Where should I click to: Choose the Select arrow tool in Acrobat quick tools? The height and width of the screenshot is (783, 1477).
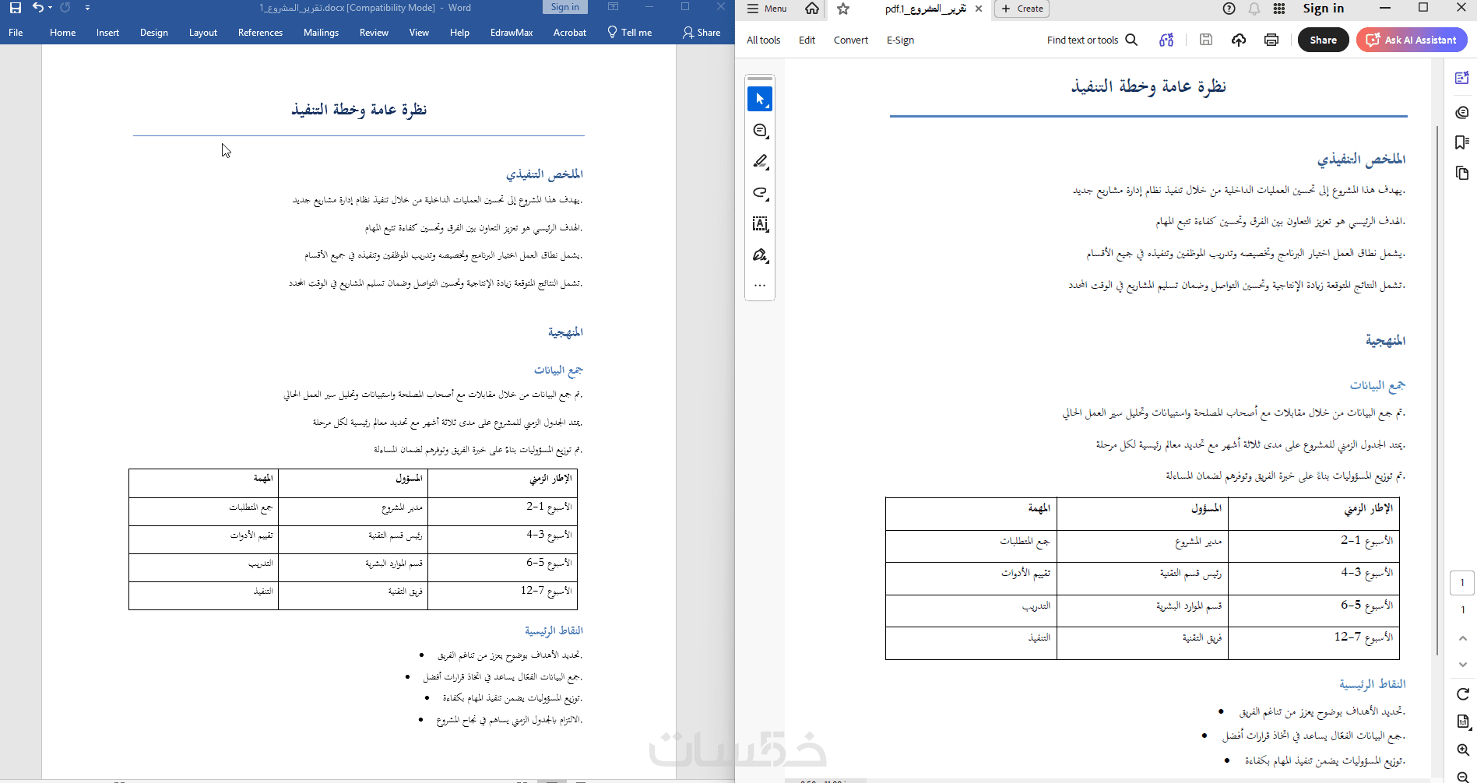point(760,99)
